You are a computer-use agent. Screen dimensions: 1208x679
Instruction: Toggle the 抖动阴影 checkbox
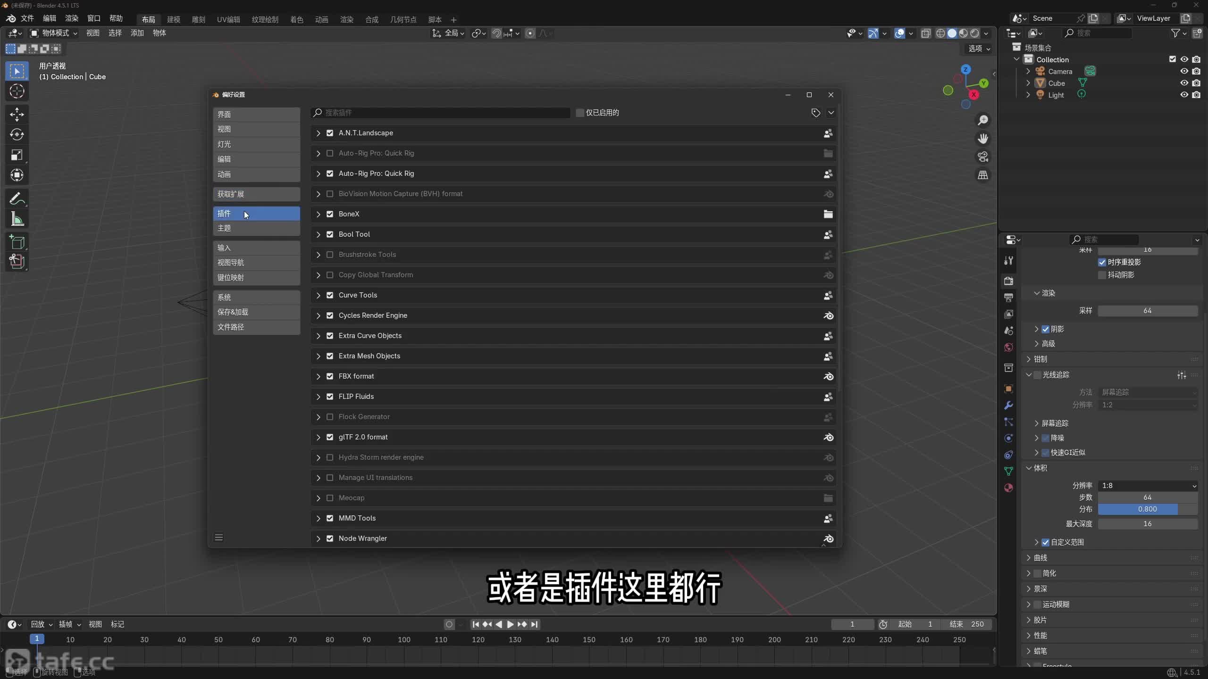coord(1102,275)
